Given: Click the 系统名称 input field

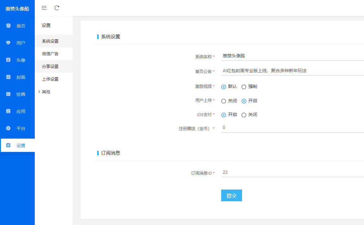Looking at the screenshot, I should point(293,56).
